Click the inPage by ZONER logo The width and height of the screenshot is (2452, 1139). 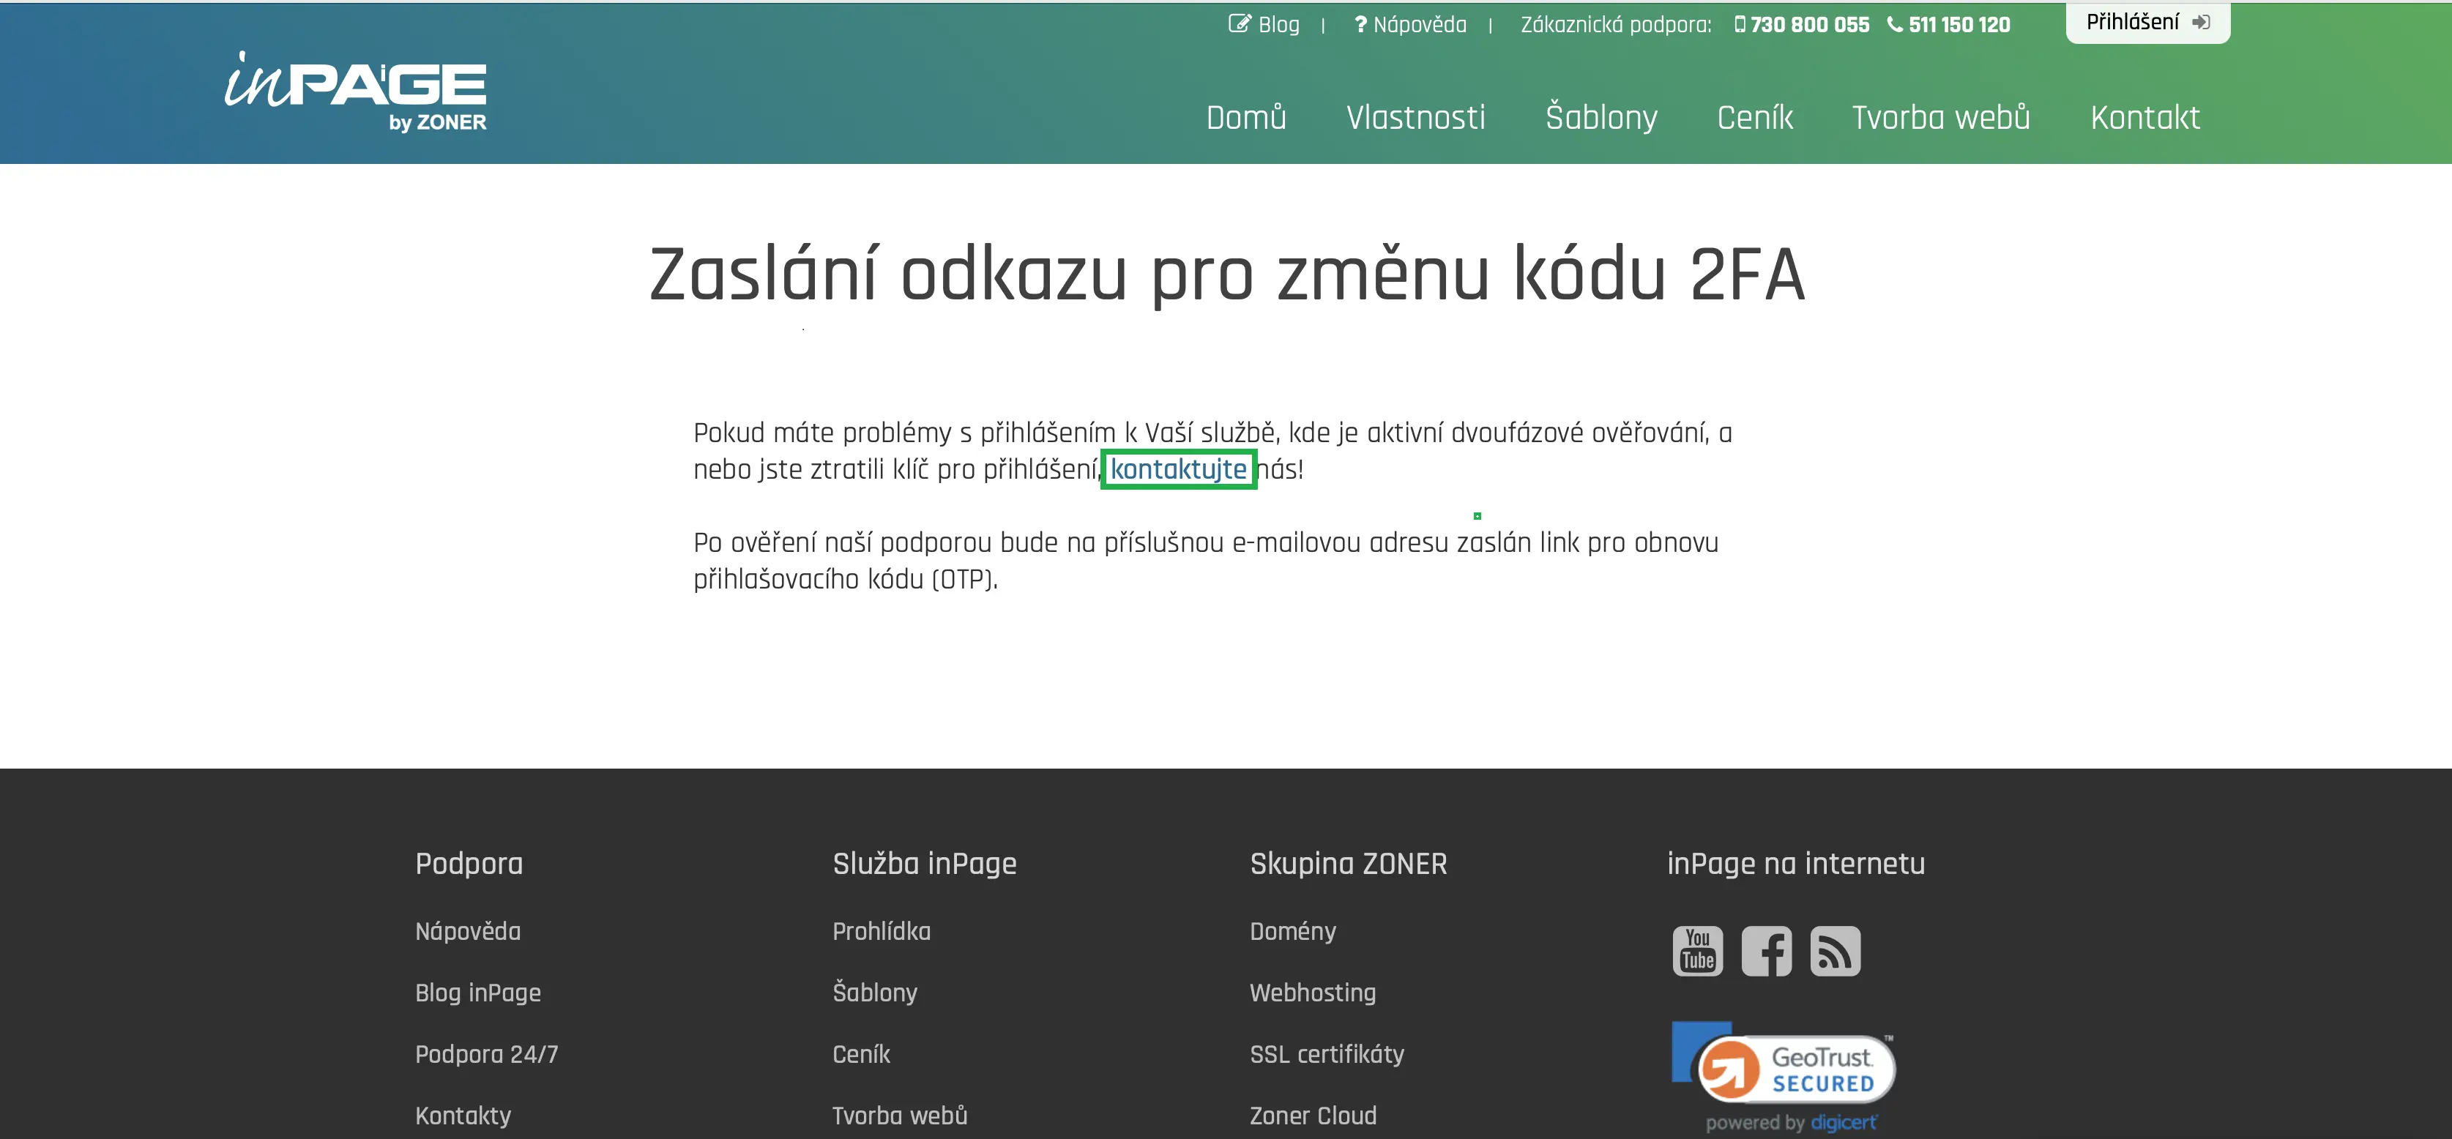pyautogui.click(x=355, y=92)
